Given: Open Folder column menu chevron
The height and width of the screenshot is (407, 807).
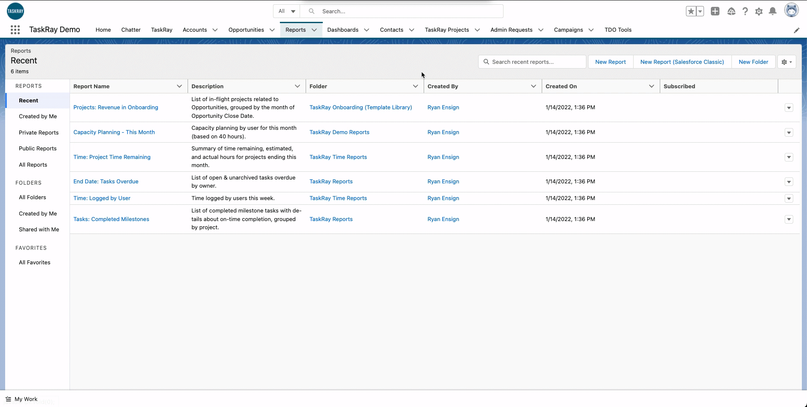Looking at the screenshot, I should (416, 86).
